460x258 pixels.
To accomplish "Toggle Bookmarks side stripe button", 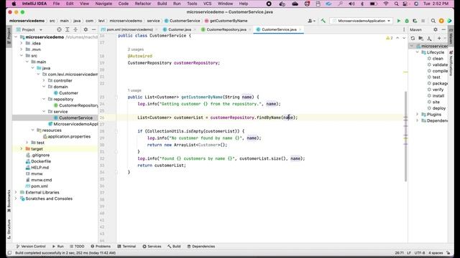I will click(9, 201).
